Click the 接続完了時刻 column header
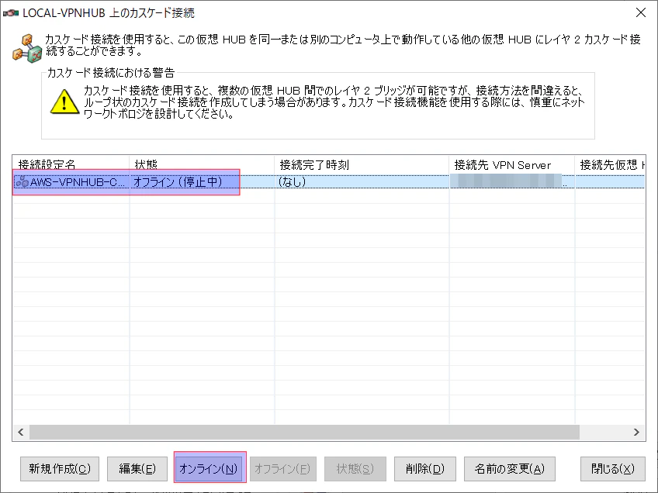 362,165
